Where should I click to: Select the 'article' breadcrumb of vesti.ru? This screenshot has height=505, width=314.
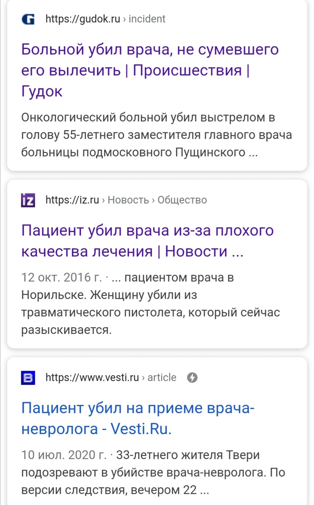162,378
